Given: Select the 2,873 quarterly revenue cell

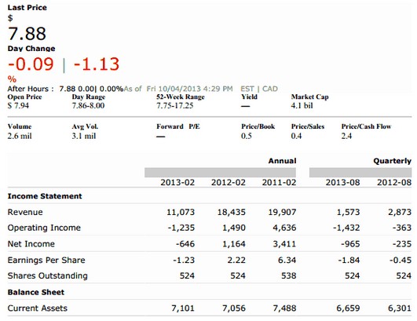Looking at the screenshot, I should (400, 212).
